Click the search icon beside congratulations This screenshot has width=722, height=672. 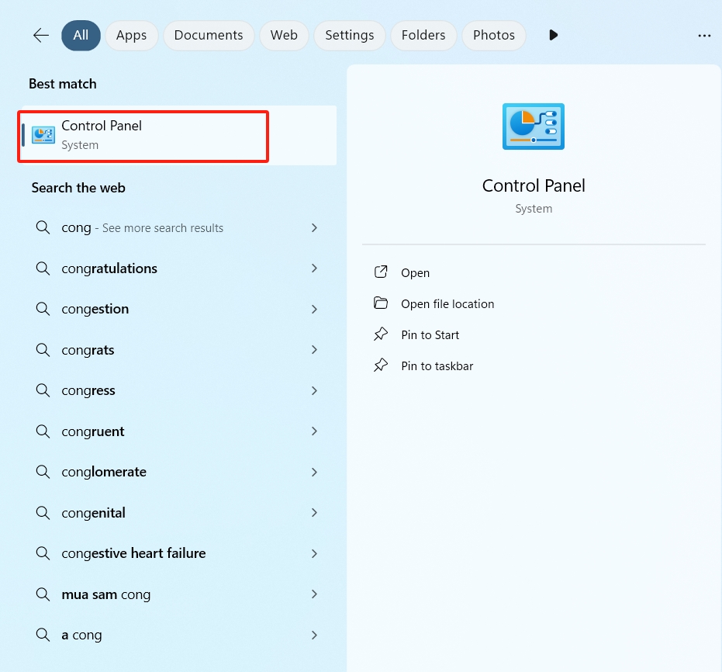point(43,268)
